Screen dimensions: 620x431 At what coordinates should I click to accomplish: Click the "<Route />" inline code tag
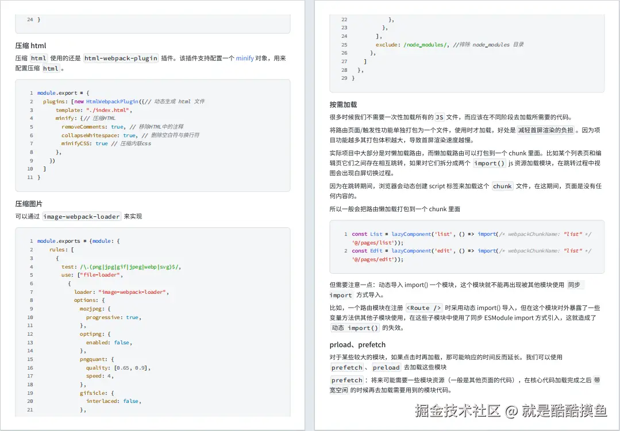[x=423, y=308]
